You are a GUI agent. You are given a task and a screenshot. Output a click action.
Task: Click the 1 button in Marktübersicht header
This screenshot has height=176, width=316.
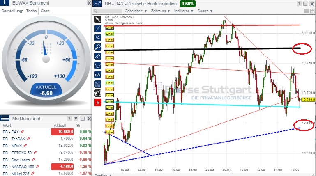pyautogui.click(x=69, y=119)
